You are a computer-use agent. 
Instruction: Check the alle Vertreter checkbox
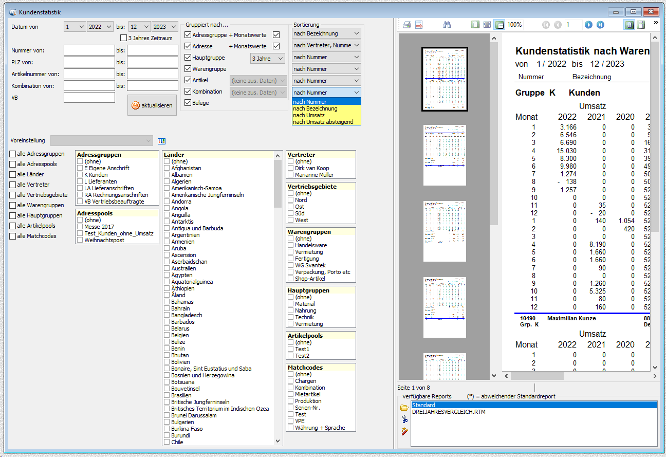pos(13,185)
